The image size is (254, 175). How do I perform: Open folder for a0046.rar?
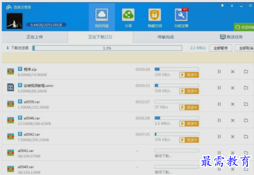246,120
